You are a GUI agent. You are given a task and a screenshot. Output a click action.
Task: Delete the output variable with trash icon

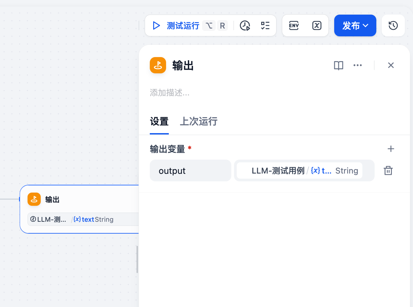coord(388,170)
